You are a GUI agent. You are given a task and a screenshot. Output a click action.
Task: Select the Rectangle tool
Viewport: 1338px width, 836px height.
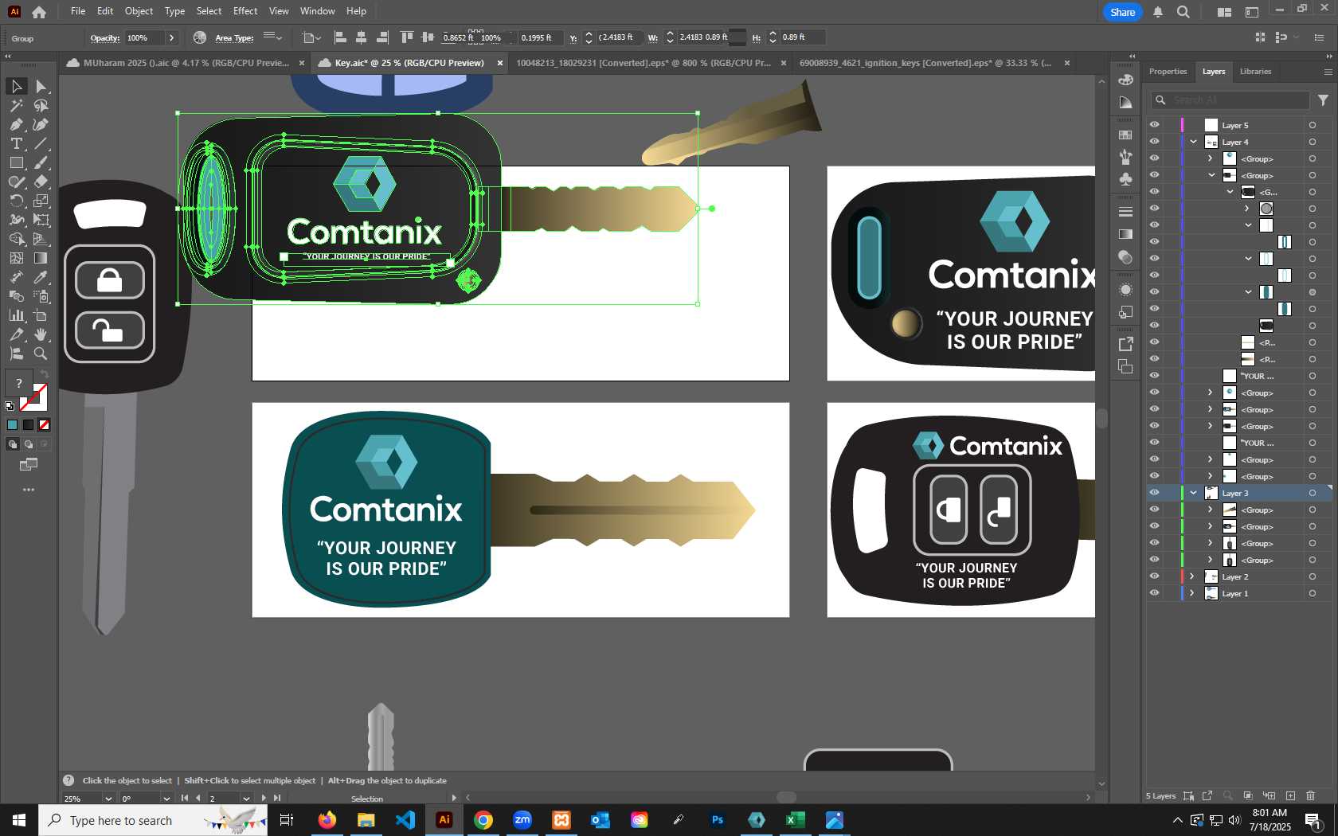click(16, 162)
